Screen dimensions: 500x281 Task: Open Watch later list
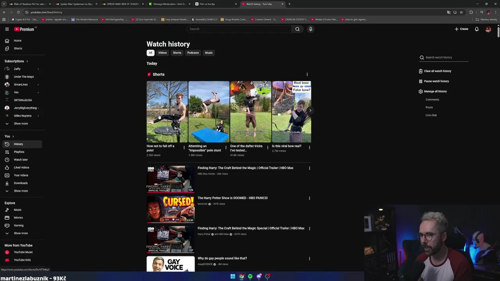[21, 160]
